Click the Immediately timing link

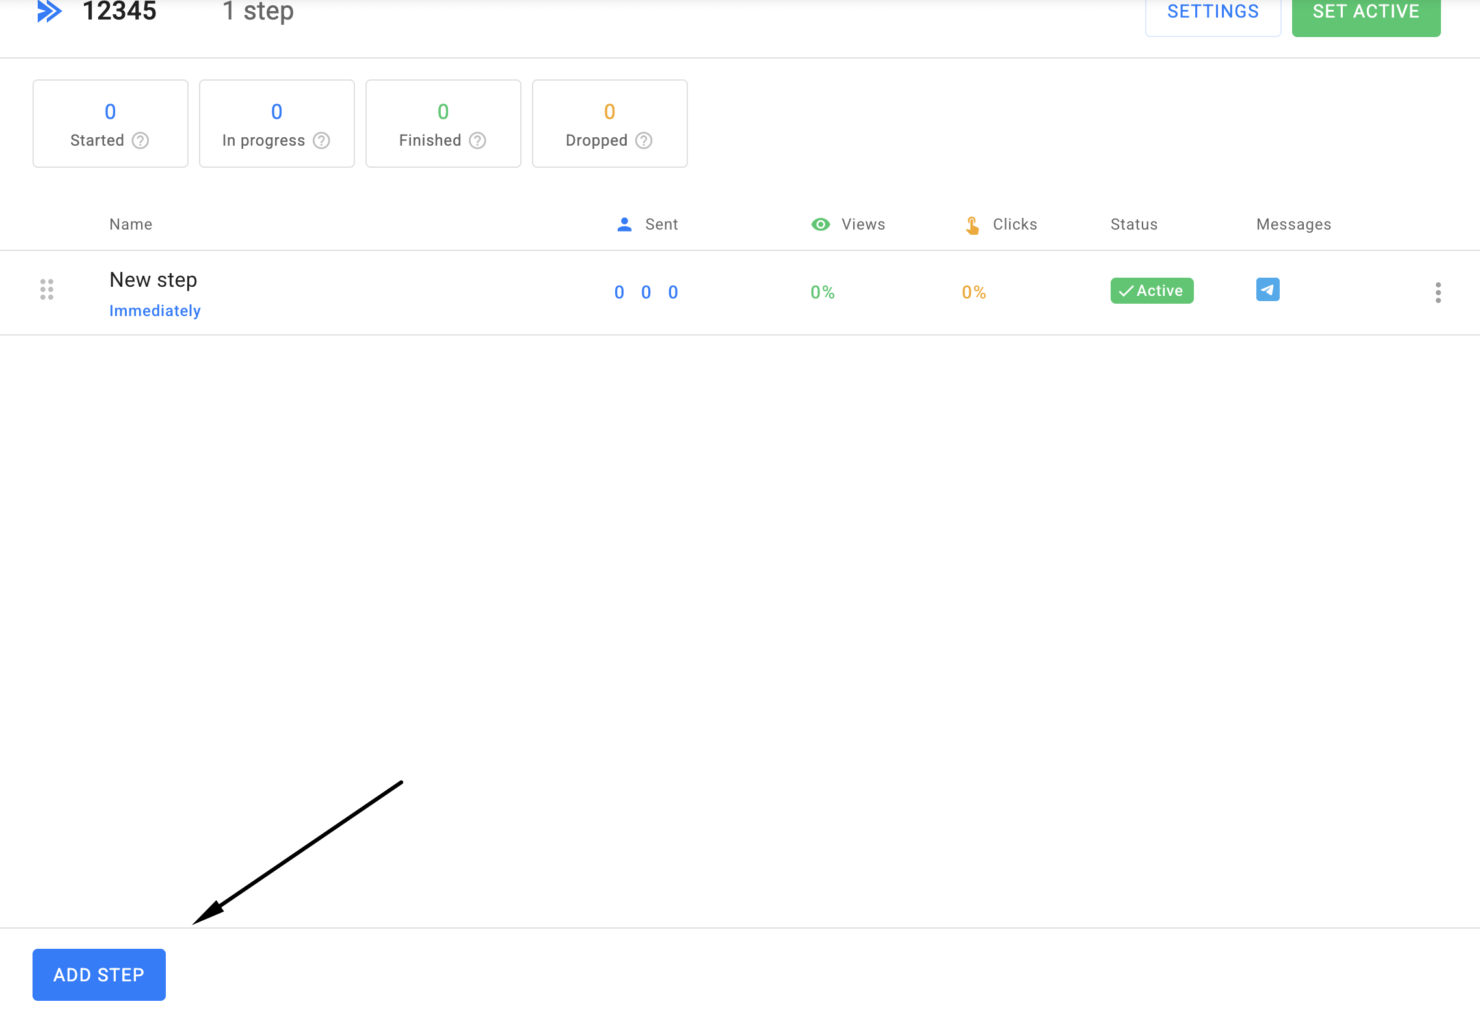pyautogui.click(x=155, y=311)
